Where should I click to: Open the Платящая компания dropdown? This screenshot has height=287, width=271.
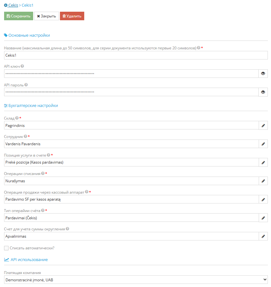(x=136, y=280)
